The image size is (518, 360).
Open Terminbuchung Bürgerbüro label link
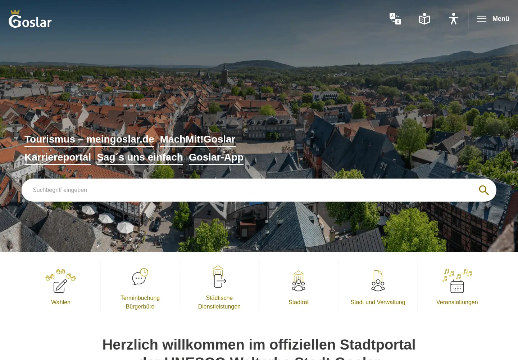point(140,302)
